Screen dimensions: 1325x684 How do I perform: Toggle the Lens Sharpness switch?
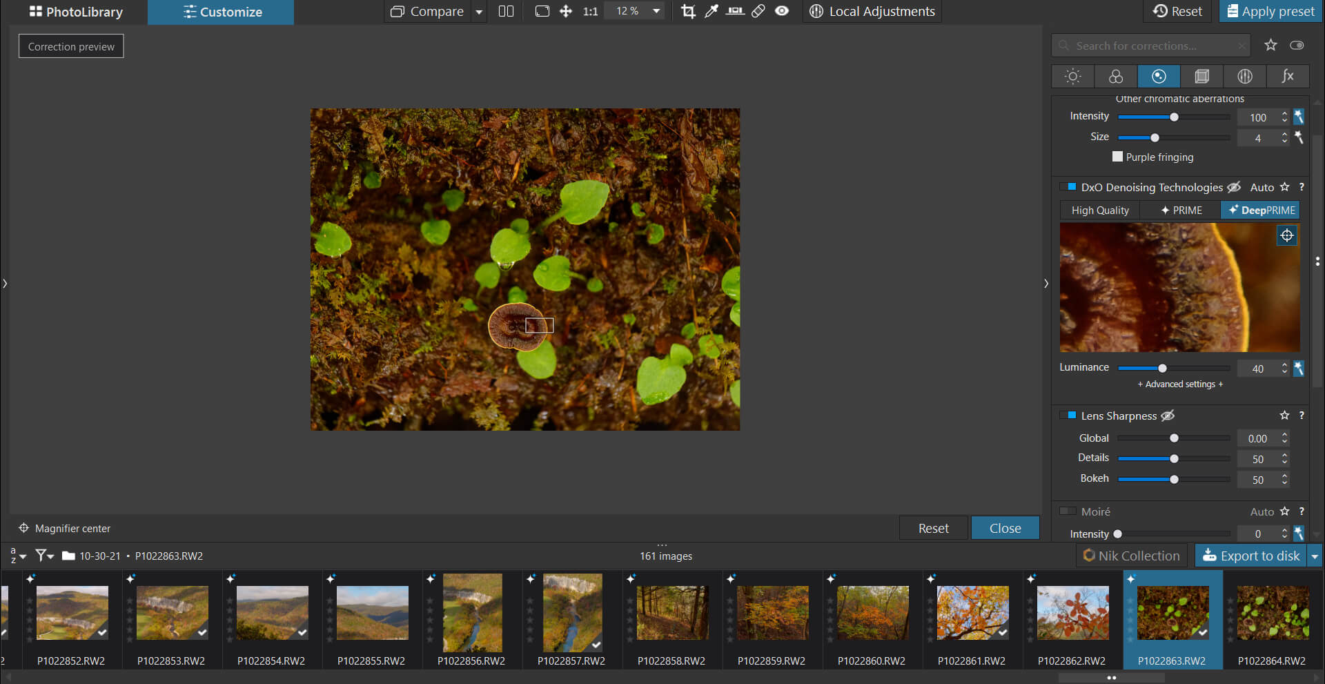point(1068,416)
